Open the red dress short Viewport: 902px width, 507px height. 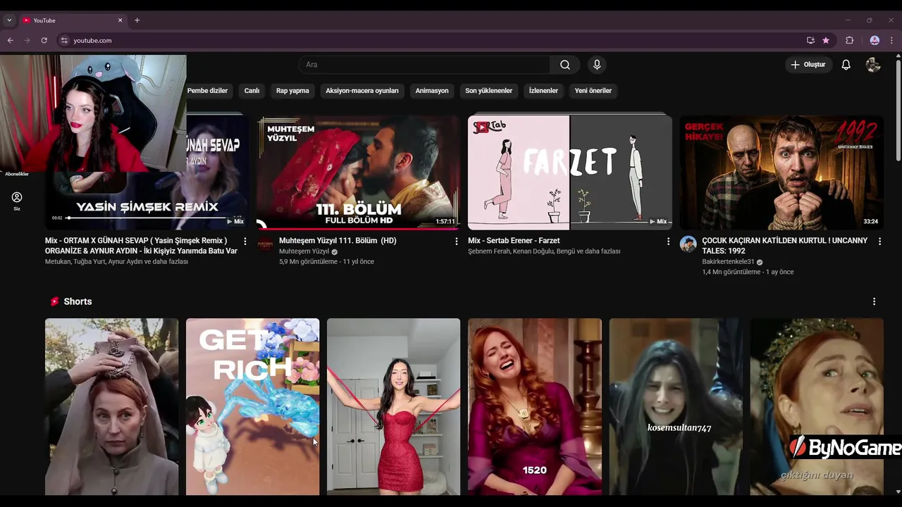coord(393,406)
